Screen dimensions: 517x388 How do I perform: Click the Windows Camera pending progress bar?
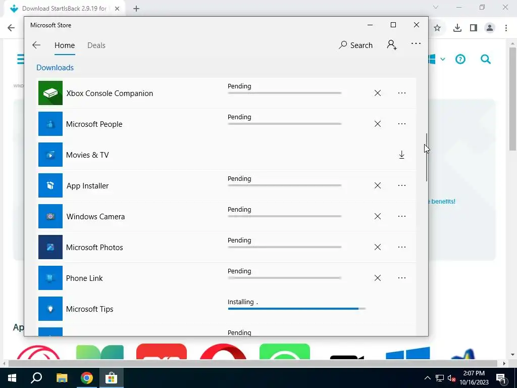pyautogui.click(x=285, y=216)
